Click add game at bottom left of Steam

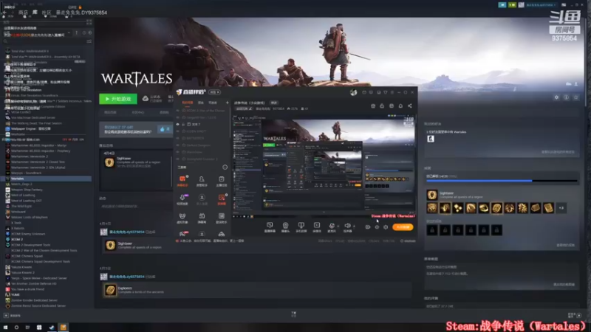coord(12,316)
